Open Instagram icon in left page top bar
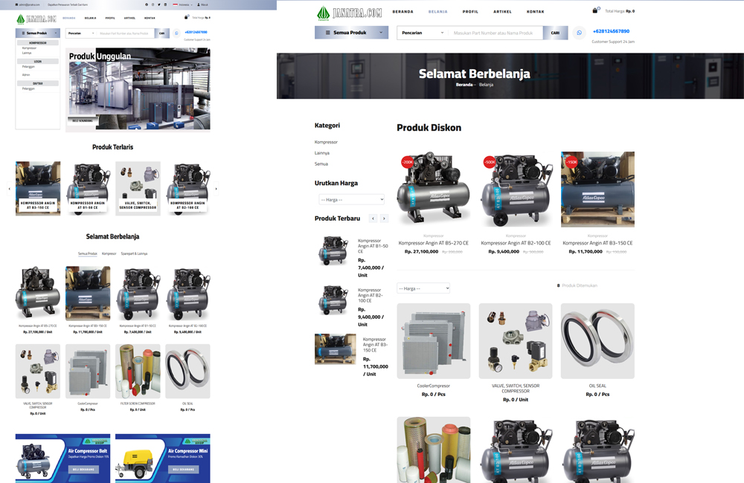Image resolution: width=744 pixels, height=483 pixels. click(x=153, y=4)
